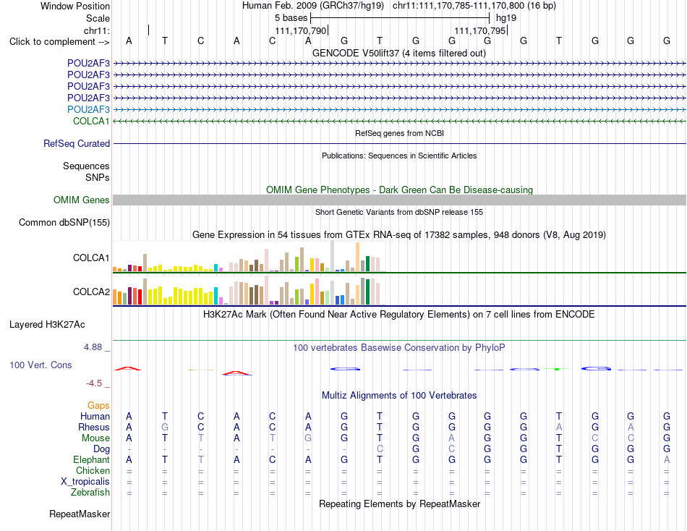
Task: Select the Elephant alignment row label
Action: click(x=91, y=460)
